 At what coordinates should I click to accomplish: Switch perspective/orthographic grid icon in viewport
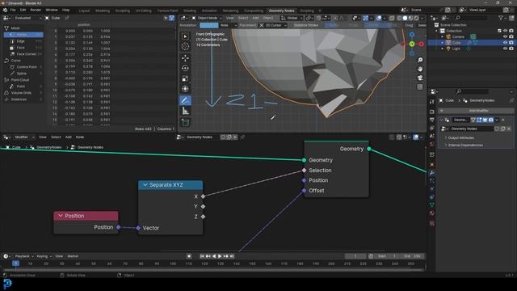pyautogui.click(x=420, y=86)
